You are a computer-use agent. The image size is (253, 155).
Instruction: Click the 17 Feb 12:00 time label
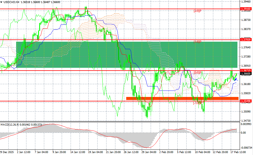(238, 152)
